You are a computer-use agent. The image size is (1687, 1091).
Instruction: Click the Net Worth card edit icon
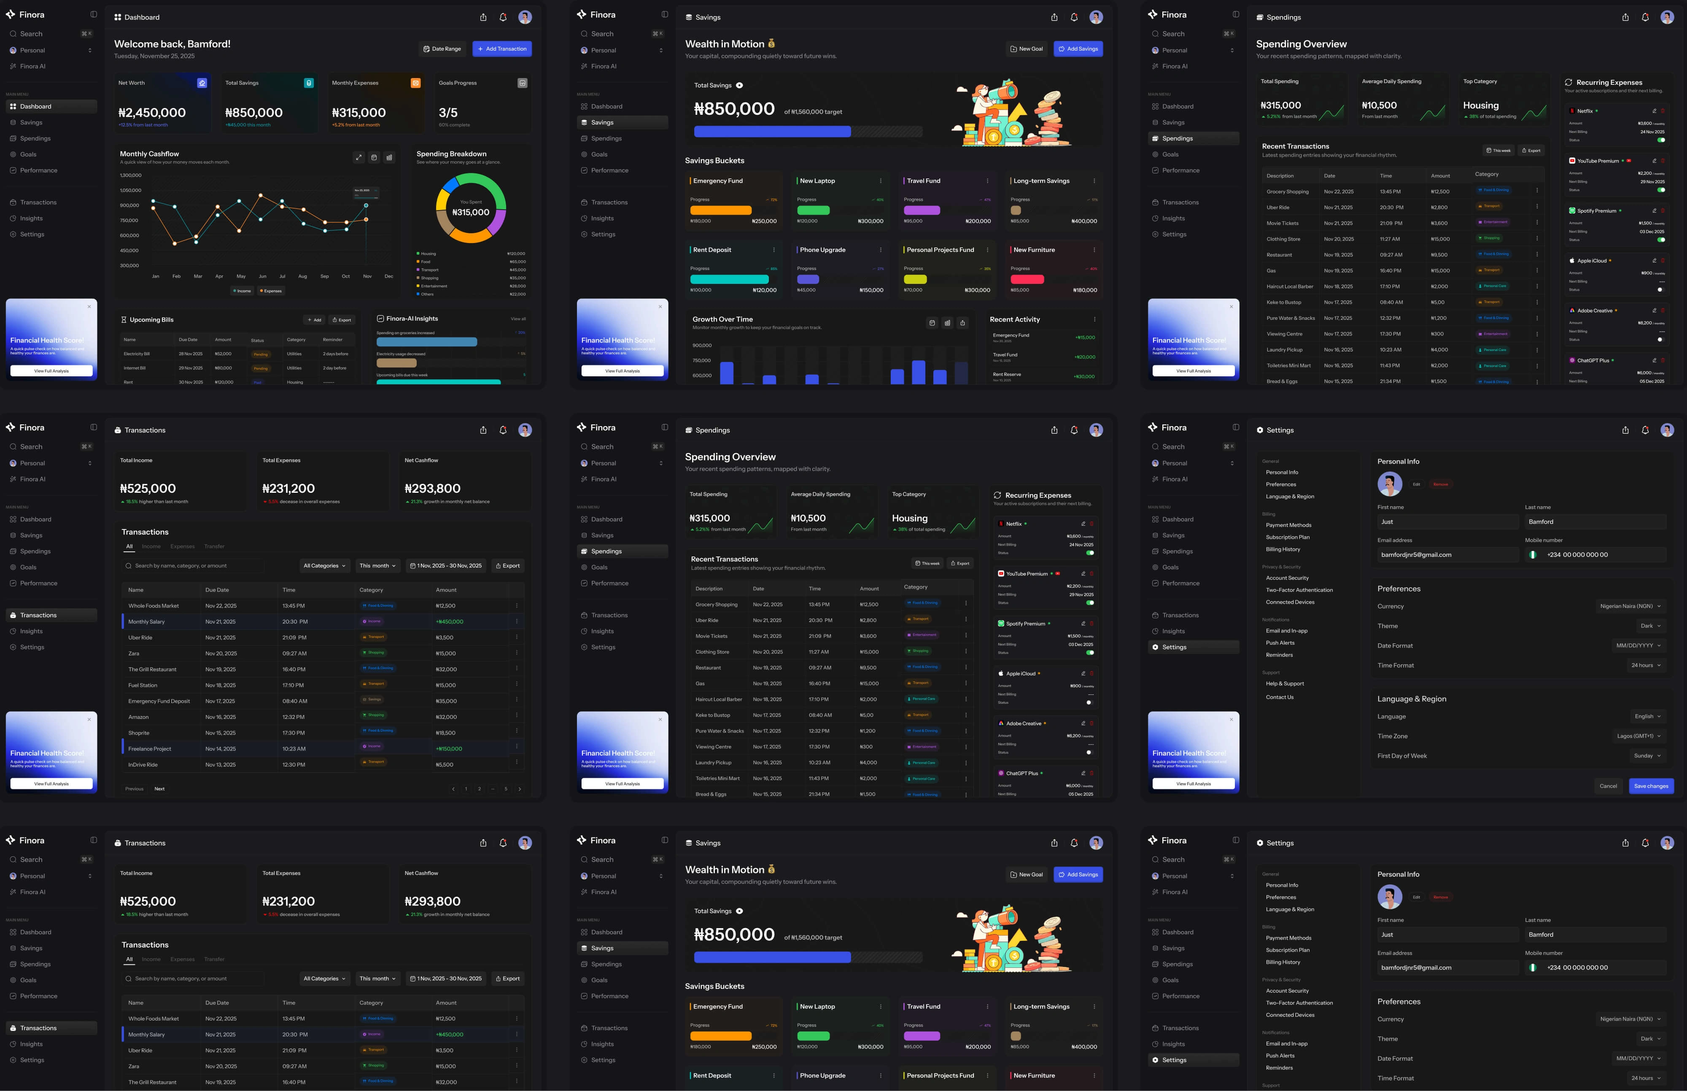click(x=202, y=83)
